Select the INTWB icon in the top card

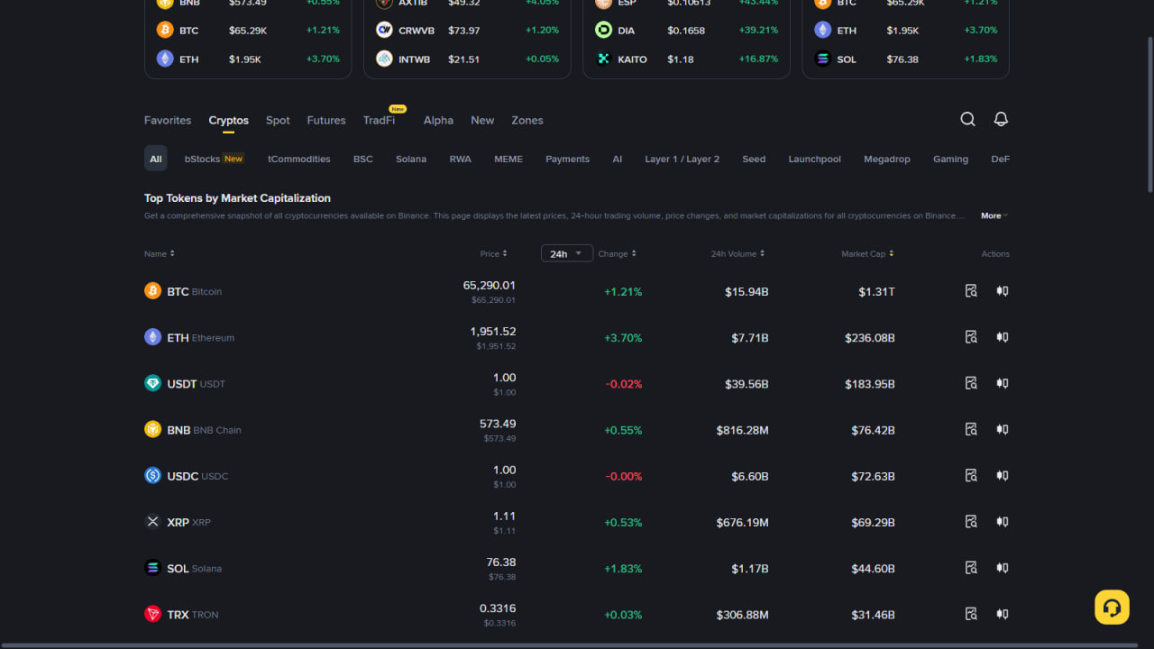tap(384, 59)
